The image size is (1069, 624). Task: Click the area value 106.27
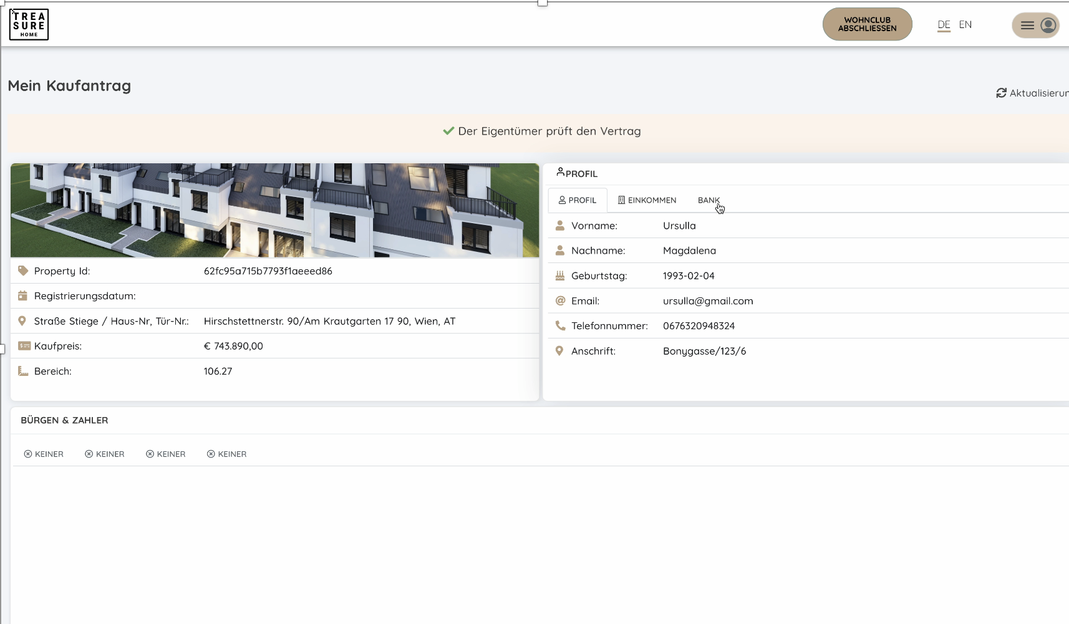[218, 371]
